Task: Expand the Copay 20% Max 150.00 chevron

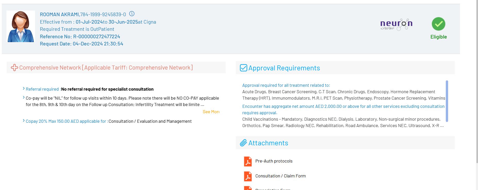Action: pos(24,121)
